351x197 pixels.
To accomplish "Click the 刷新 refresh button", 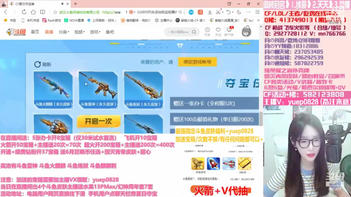I will (43, 64).
